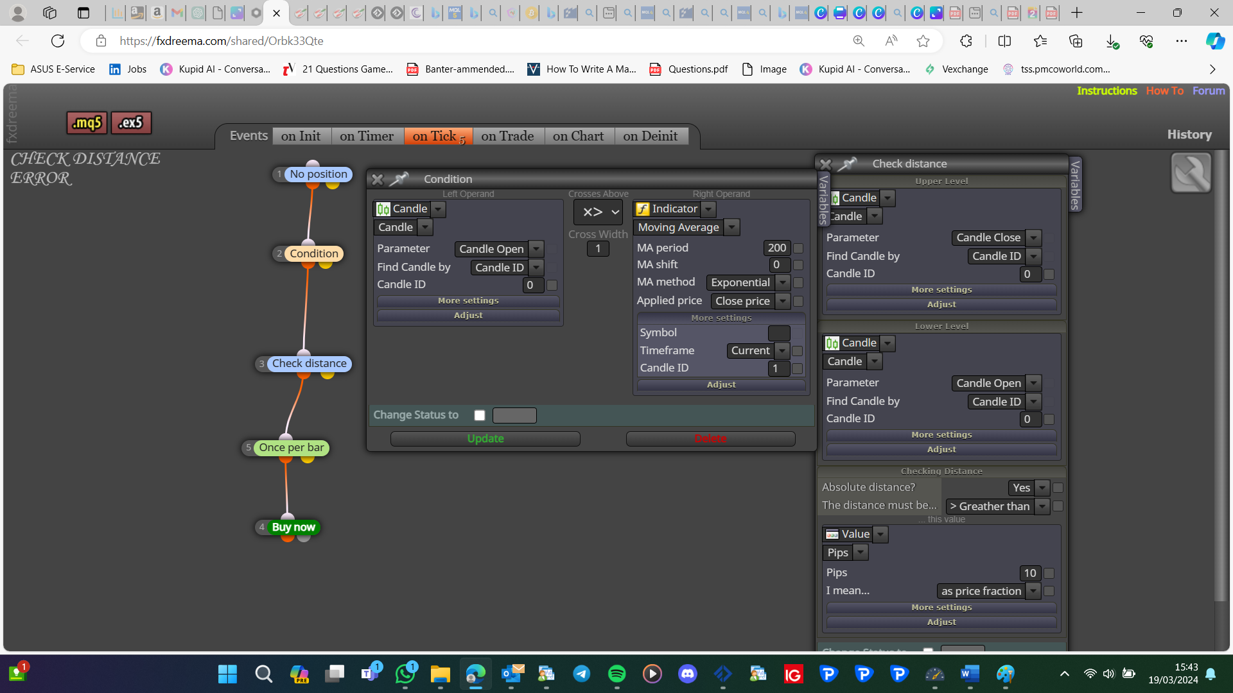Screen dimensions: 1233x693
Task: Toggle the checkbox beside MA period
Action: pos(798,248)
